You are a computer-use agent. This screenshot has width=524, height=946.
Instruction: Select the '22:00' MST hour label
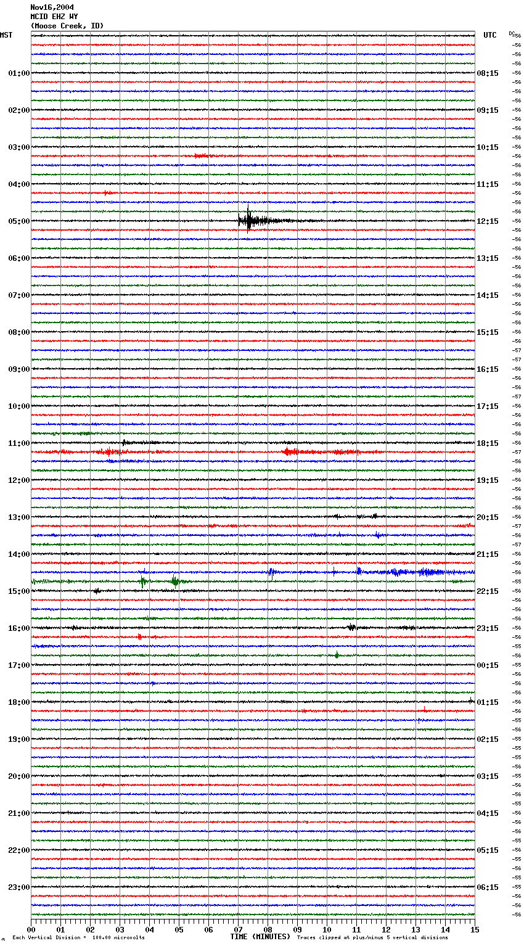coord(19,850)
